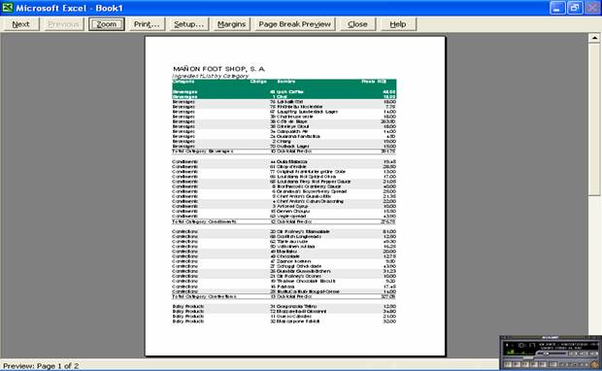
Task: Toggle the Zoom button in the preview toolbar
Action: (107, 24)
